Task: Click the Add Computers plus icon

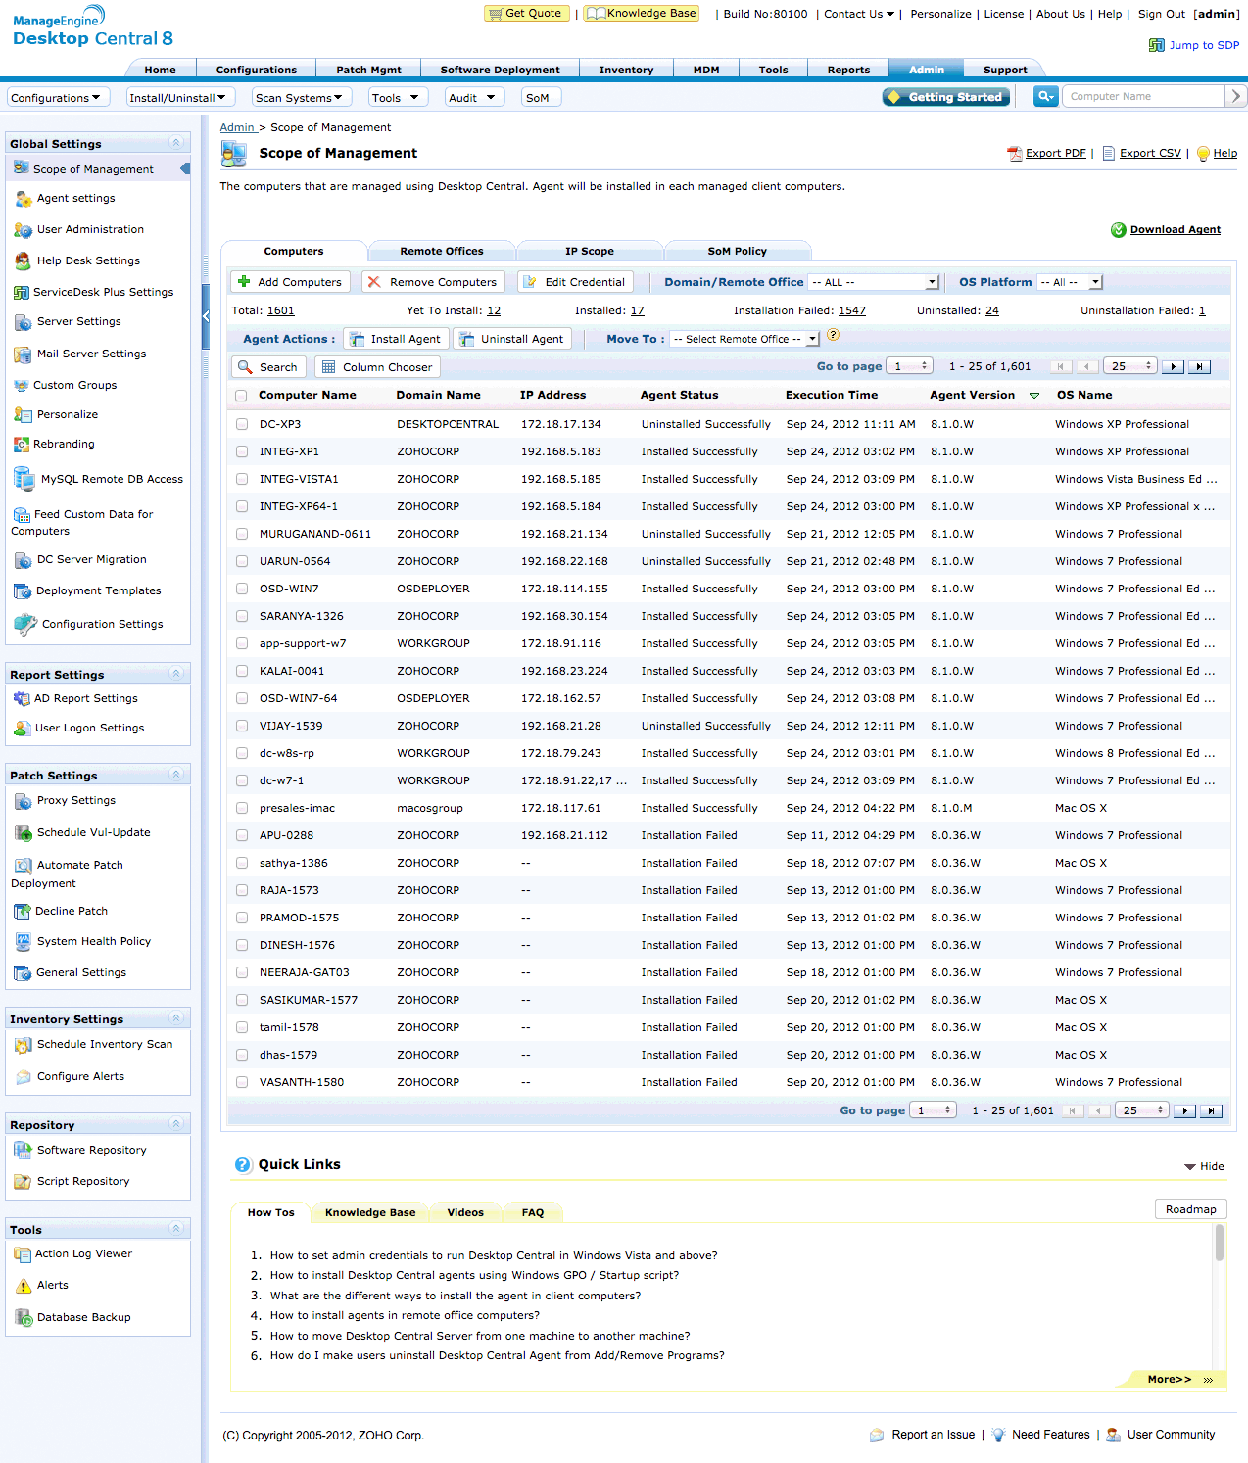Action: (x=244, y=282)
